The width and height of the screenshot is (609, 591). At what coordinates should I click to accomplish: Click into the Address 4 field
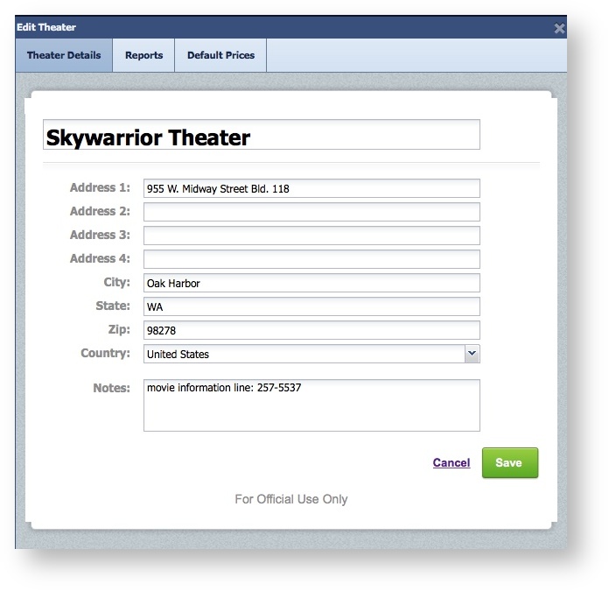311,259
